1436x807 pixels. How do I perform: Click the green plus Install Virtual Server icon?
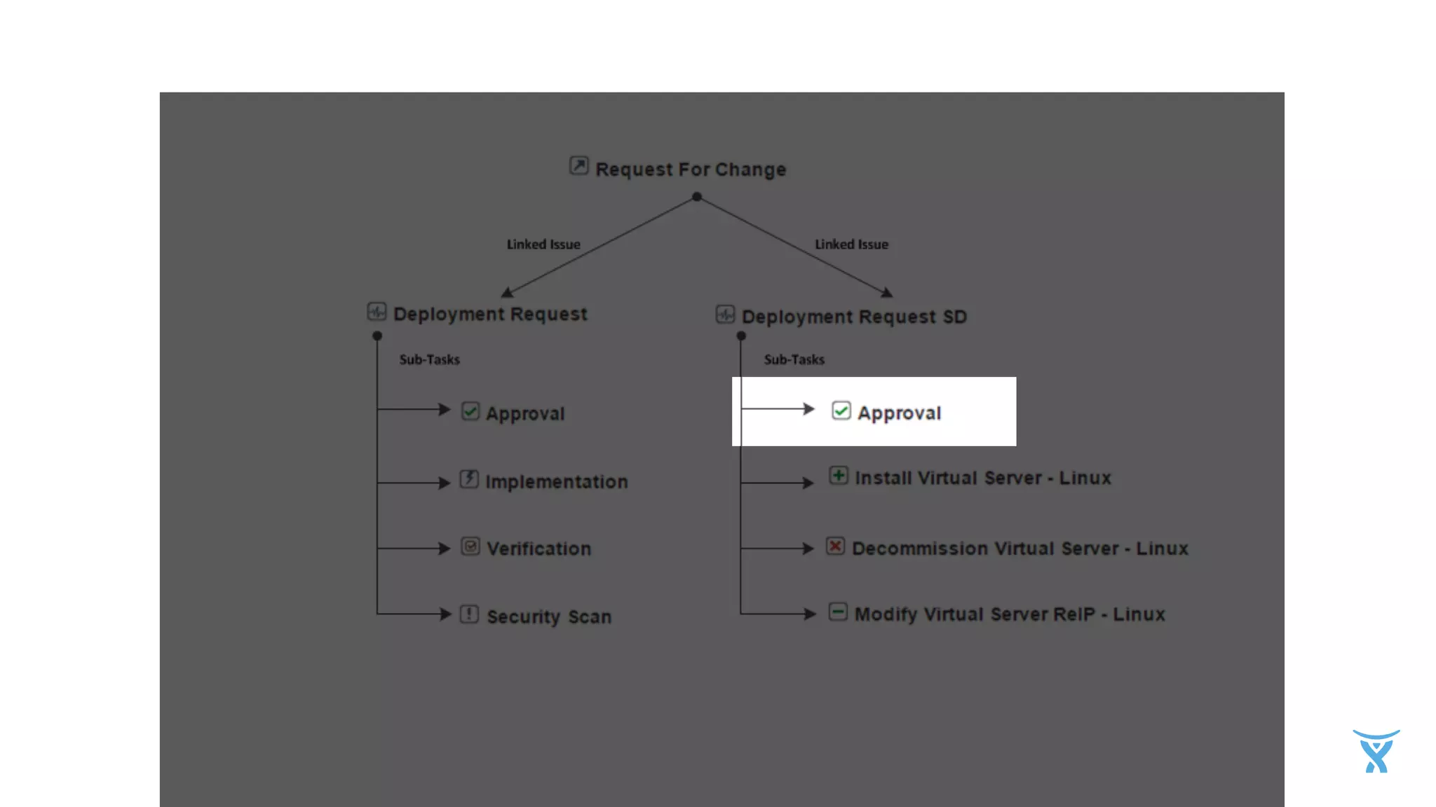click(838, 476)
